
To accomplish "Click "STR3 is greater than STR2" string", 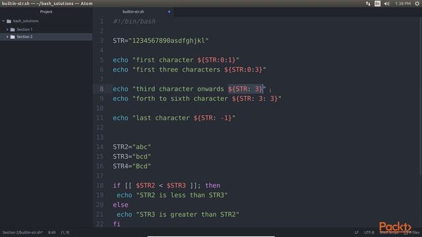I will click(187, 215).
